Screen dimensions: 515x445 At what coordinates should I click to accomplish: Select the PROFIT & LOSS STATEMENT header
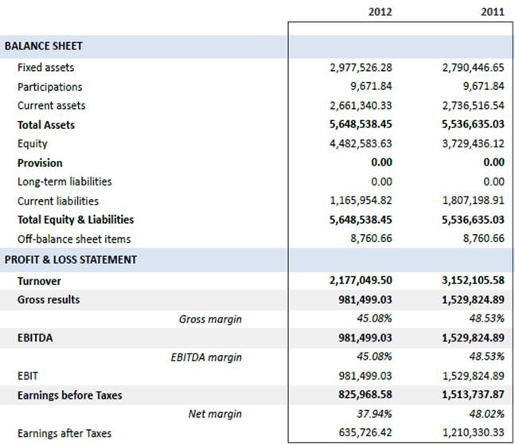click(x=71, y=260)
